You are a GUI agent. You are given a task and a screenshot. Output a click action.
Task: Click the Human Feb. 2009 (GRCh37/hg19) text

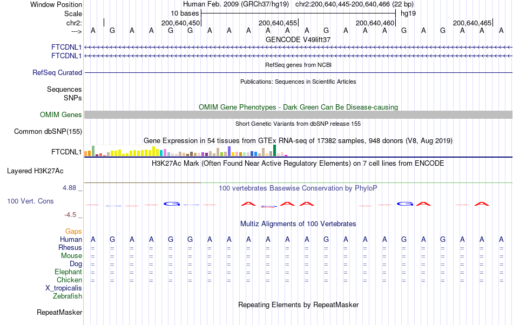(x=236, y=4)
